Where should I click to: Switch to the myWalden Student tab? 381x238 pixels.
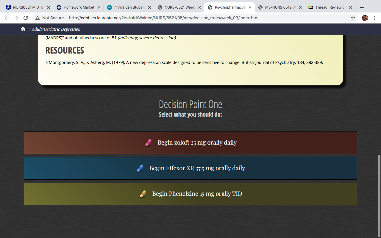pyautogui.click(x=129, y=7)
